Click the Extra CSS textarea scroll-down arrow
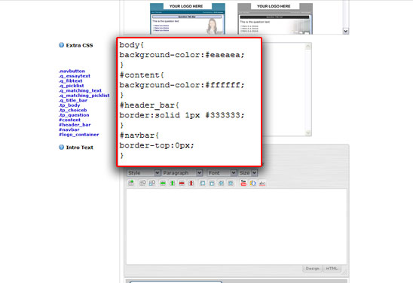The width and height of the screenshot is (413, 283). pyautogui.click(x=308, y=132)
